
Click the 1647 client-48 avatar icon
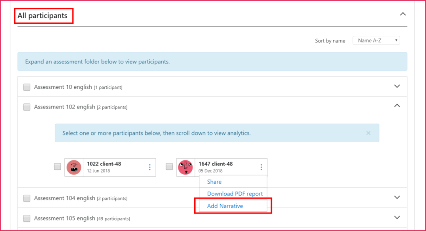tap(186, 167)
